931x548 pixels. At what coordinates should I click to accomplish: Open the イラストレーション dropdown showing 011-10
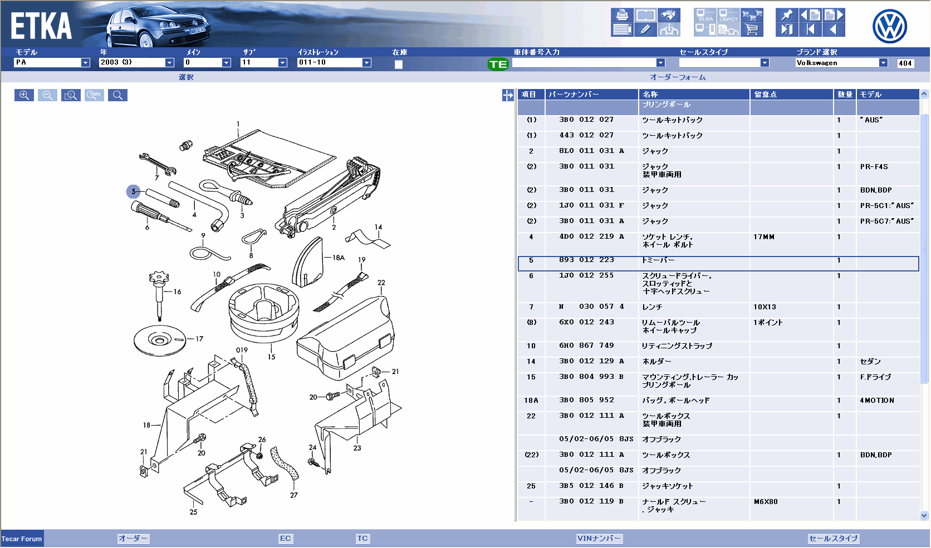[334, 62]
